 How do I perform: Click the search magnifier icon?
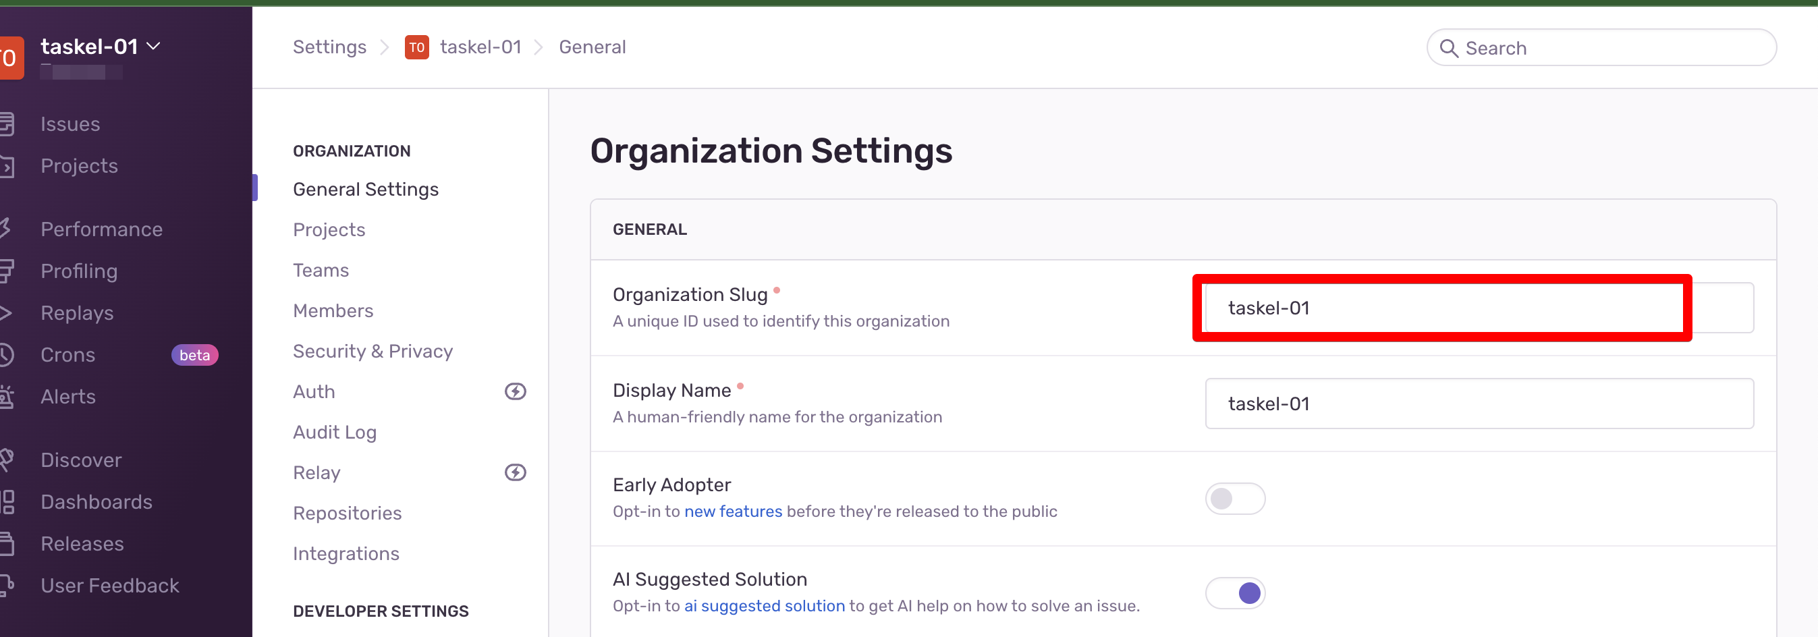pos(1448,48)
